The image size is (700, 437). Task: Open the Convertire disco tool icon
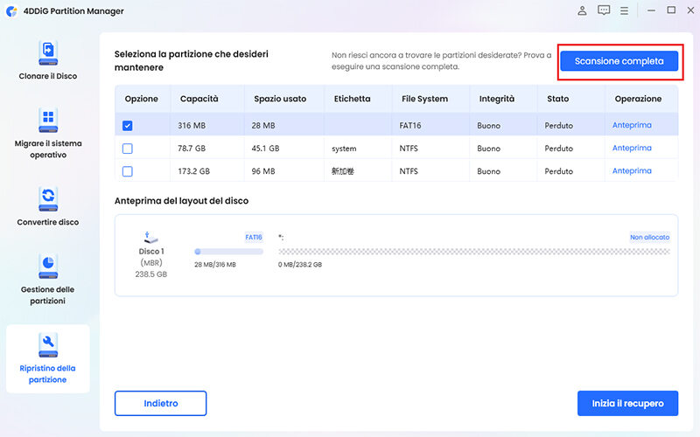tap(48, 197)
